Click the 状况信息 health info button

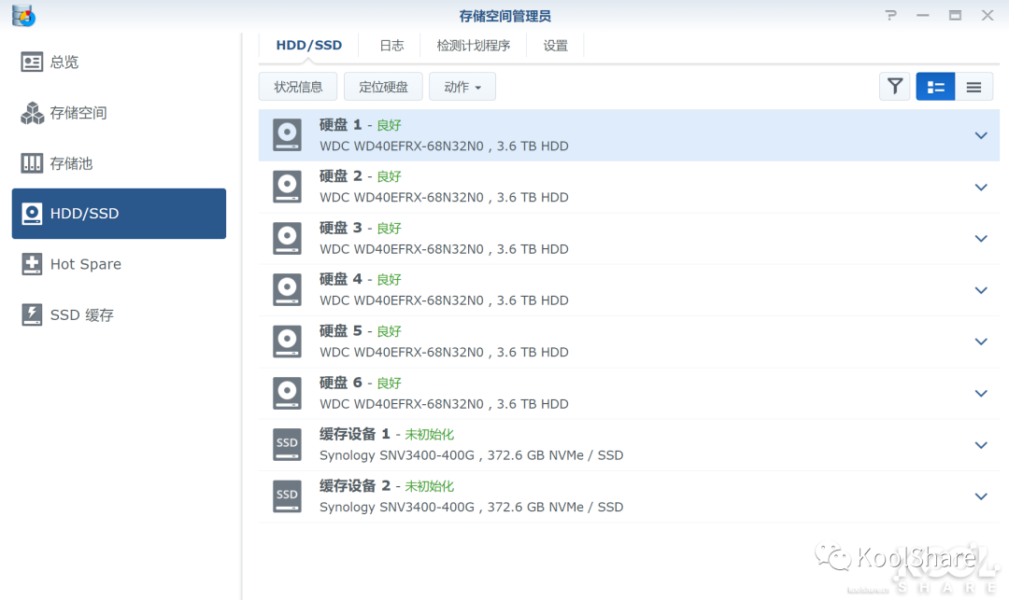click(298, 87)
